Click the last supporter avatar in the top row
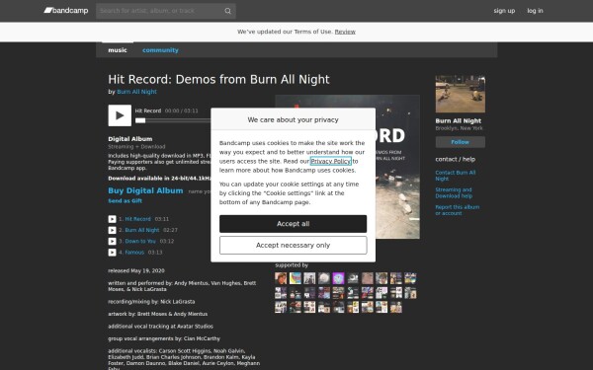 point(410,278)
